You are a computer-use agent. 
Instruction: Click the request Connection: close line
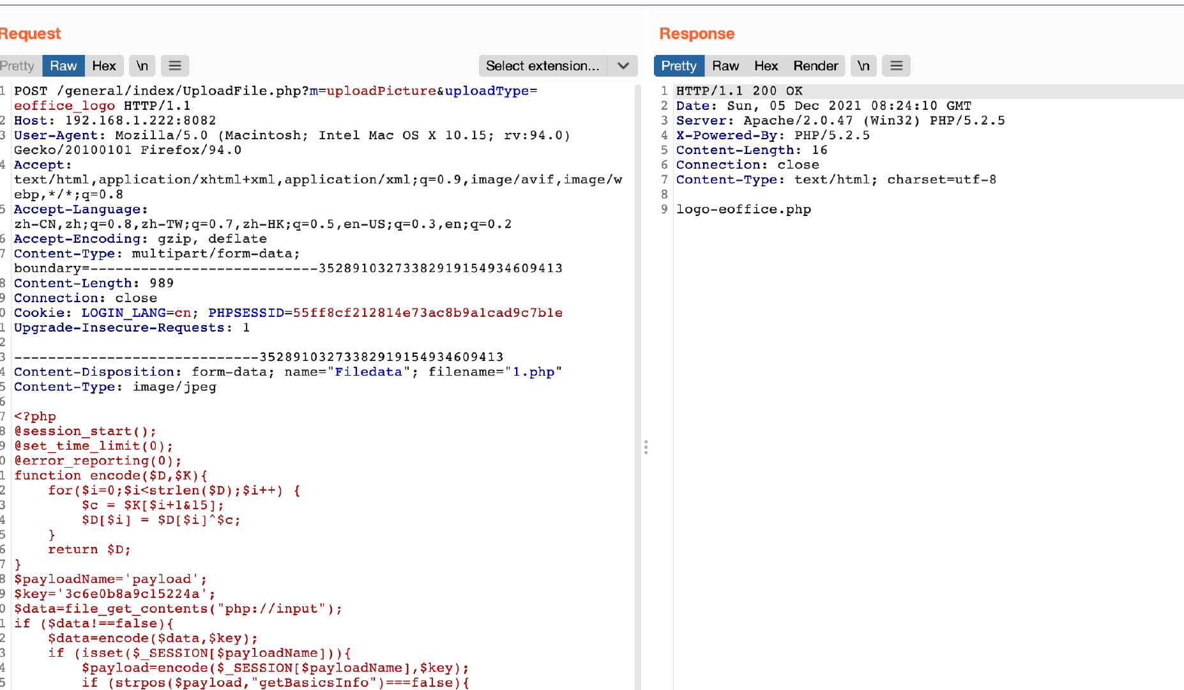[x=85, y=298]
